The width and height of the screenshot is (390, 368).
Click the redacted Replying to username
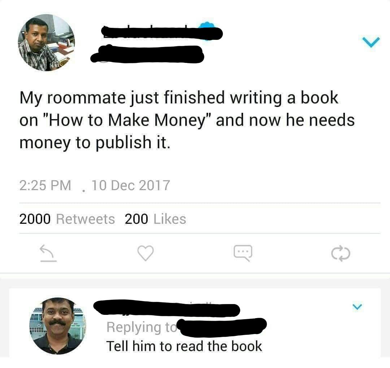point(223,326)
